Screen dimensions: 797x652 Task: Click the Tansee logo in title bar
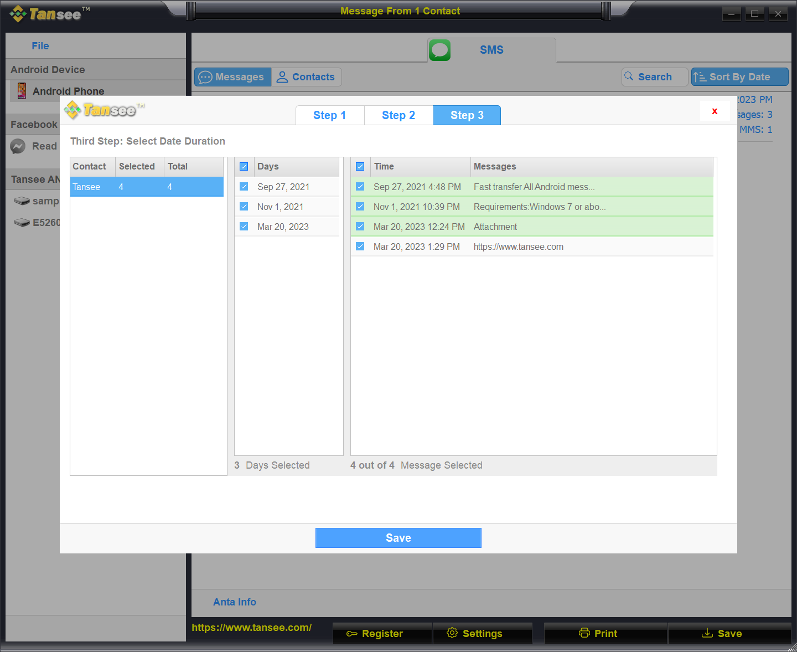tap(50, 13)
